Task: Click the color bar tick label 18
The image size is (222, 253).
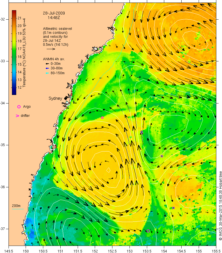Action: (20, 41)
